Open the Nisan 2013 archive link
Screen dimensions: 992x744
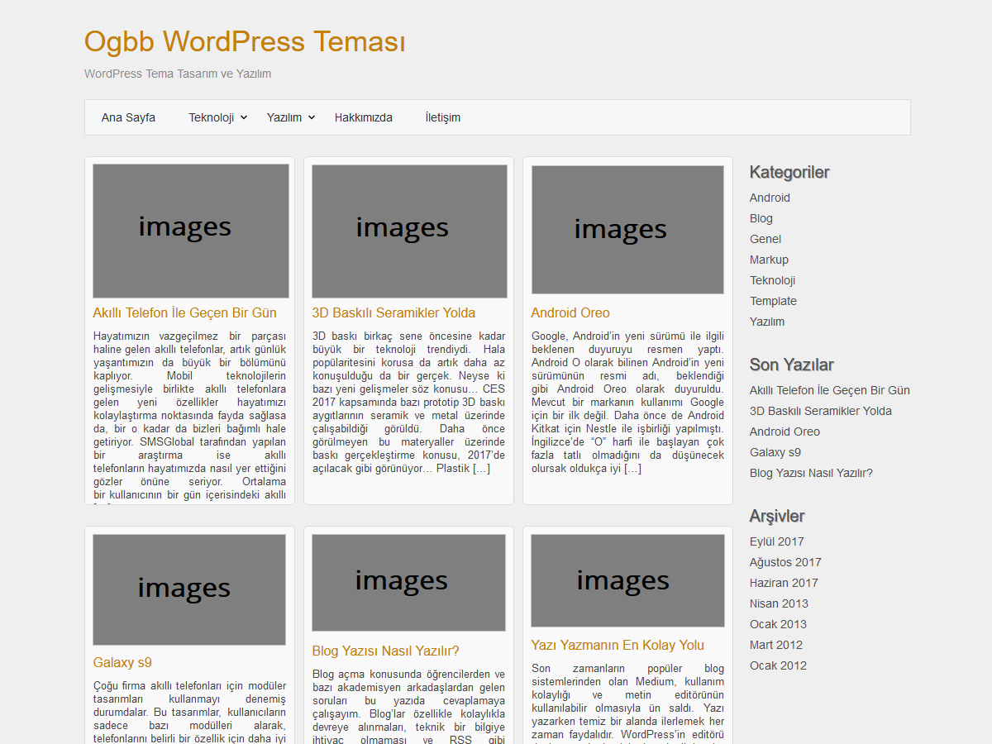[x=779, y=603]
